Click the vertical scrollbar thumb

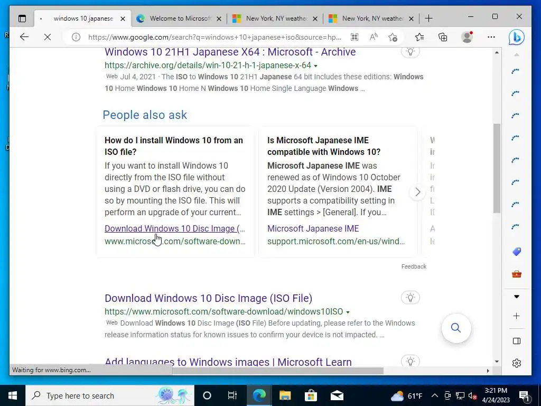[497, 168]
